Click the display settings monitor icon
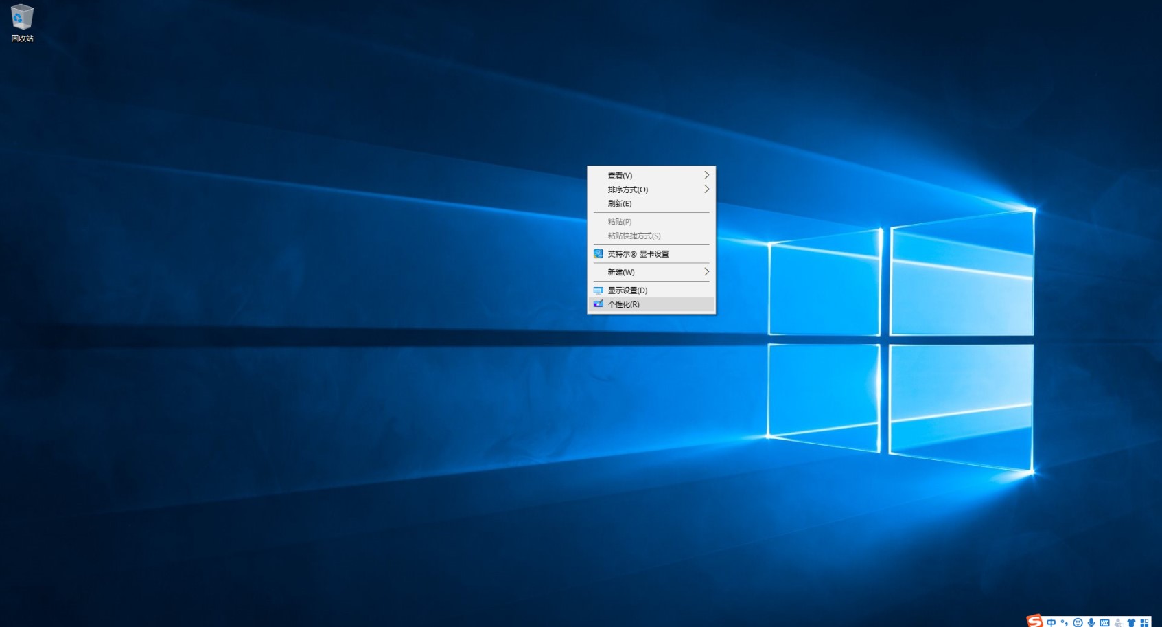 point(598,290)
